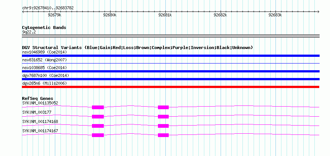Click first exon of SYK|NM_001174168 near 92680k
Viewport: 330px width, 156px height.
[98, 126]
